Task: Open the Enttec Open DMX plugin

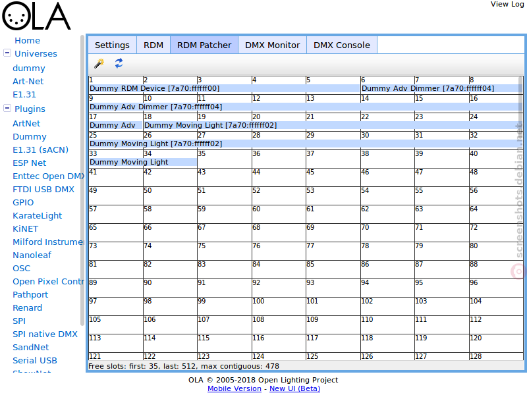Action: 48,176
